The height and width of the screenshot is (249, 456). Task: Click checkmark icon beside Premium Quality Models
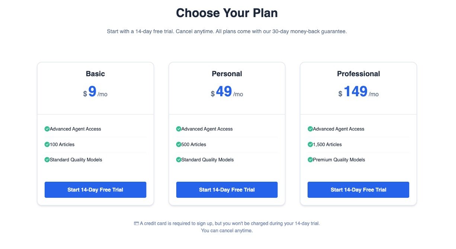pyautogui.click(x=310, y=160)
